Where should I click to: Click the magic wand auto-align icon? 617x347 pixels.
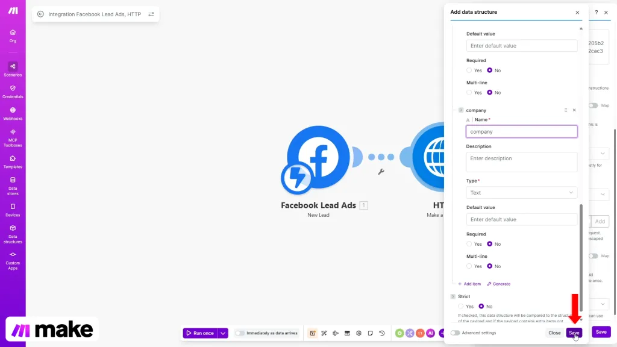click(324, 333)
